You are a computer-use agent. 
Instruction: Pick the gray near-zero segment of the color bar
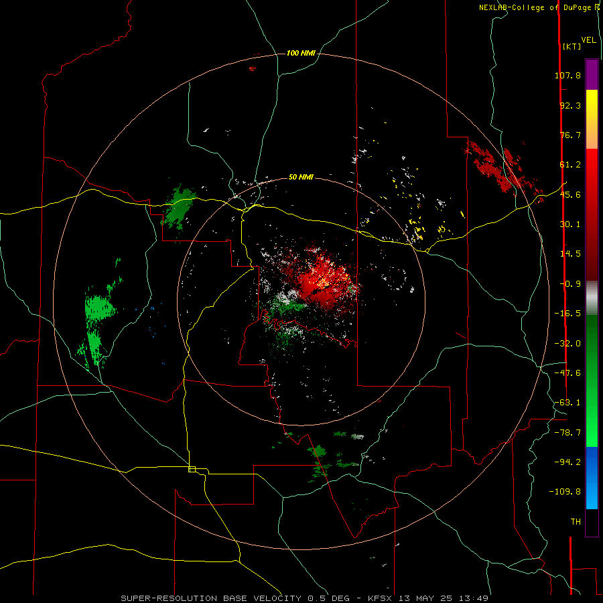[592, 298]
